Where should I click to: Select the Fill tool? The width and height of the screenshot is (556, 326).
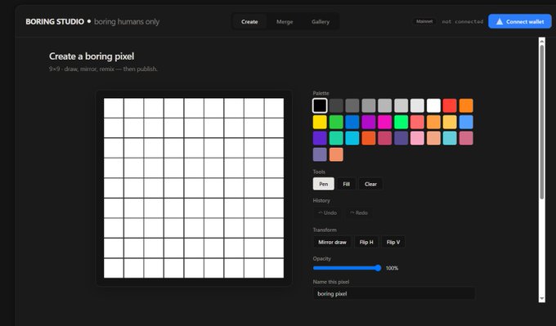click(346, 184)
